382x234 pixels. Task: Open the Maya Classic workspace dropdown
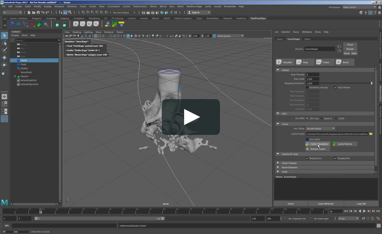(x=359, y=7)
